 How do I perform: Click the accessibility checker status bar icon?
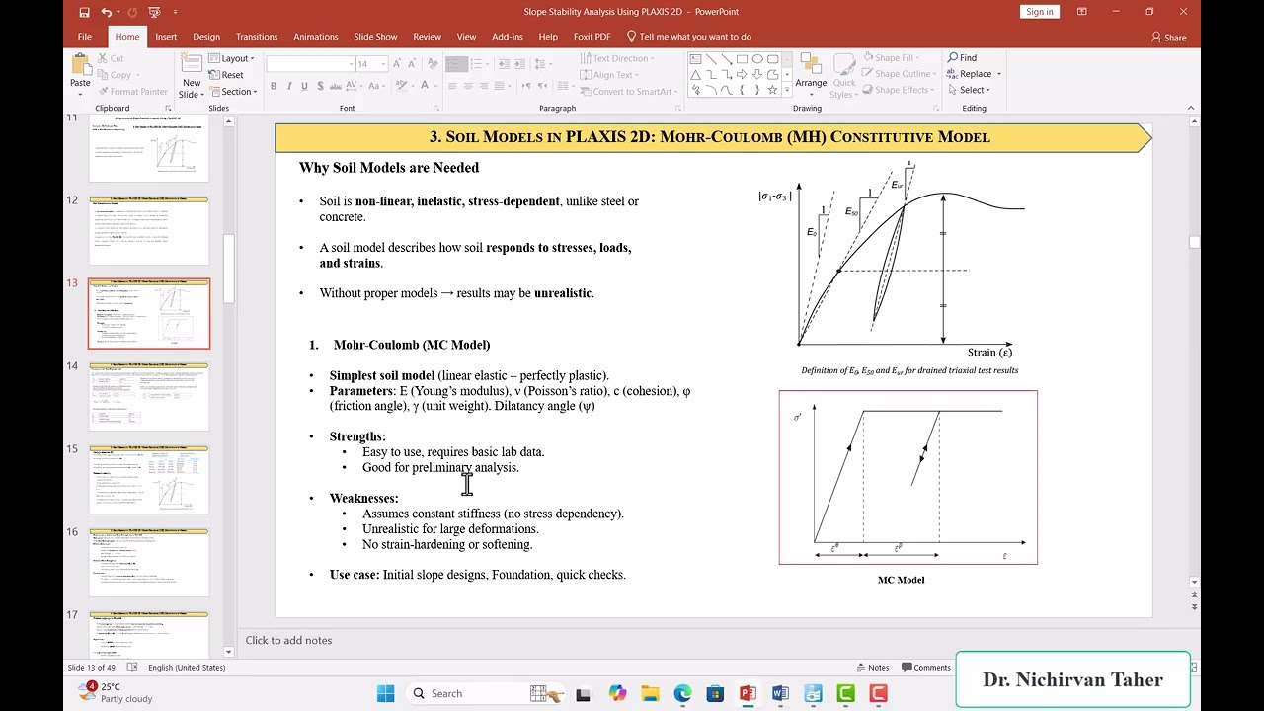[132, 668]
